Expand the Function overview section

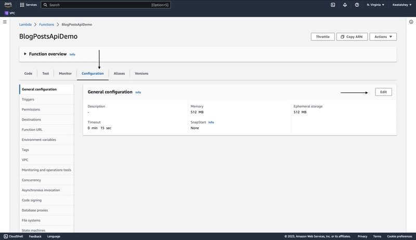25,54
